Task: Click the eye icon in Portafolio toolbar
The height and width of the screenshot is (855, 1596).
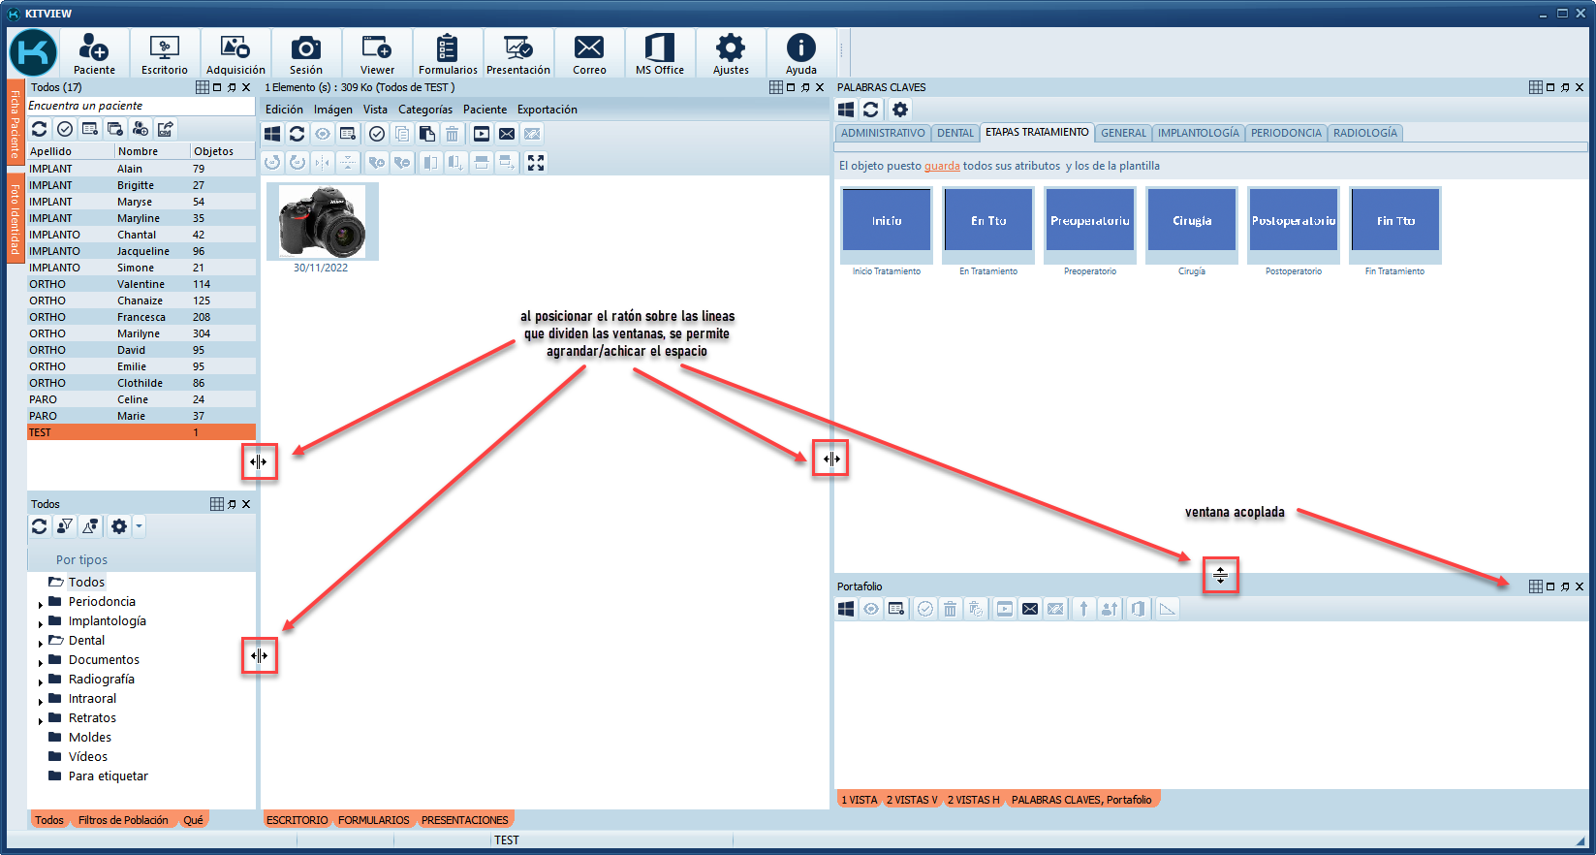Action: [x=871, y=609]
